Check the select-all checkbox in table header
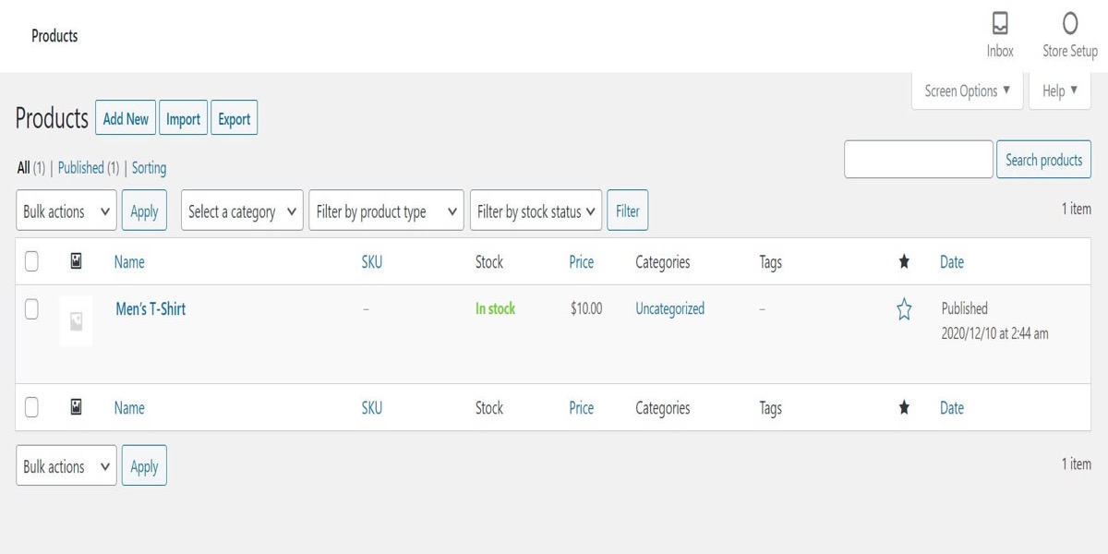Screen dimensions: 1108x554 (x=31, y=262)
